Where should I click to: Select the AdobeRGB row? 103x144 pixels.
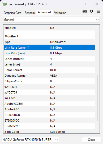point(49,109)
